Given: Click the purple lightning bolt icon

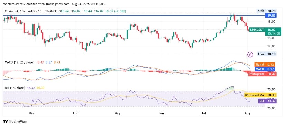Looking at the screenshot, I should tap(250, 54).
